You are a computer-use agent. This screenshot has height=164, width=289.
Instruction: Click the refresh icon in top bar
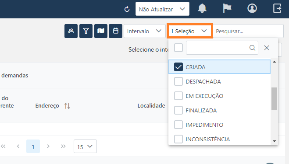coord(127,9)
